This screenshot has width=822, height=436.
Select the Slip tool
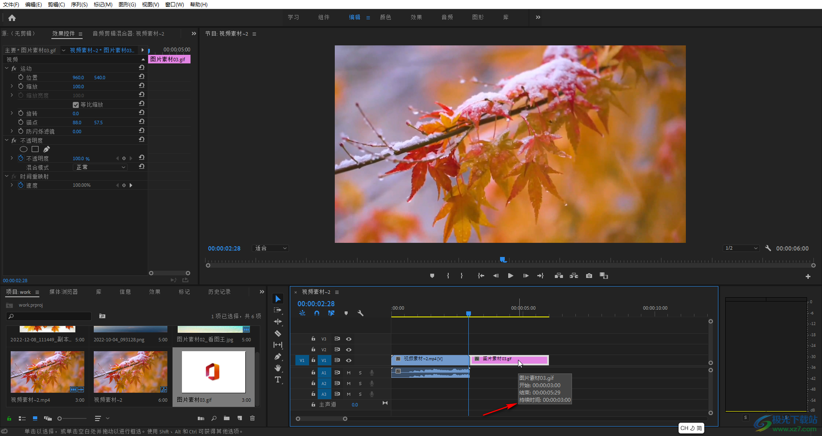[278, 345]
